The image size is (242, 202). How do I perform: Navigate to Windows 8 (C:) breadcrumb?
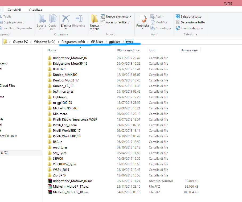pyautogui.click(x=45, y=42)
